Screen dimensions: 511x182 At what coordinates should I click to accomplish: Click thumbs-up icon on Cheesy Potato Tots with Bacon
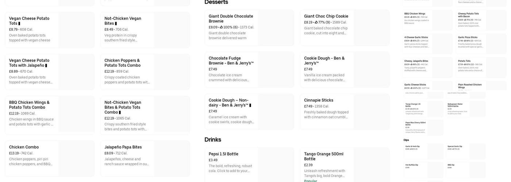pyautogui.click(x=465, y=20)
